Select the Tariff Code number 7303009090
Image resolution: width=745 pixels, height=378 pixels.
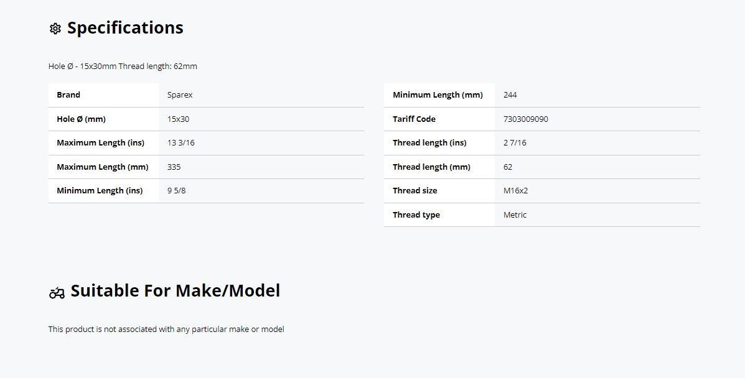525,119
